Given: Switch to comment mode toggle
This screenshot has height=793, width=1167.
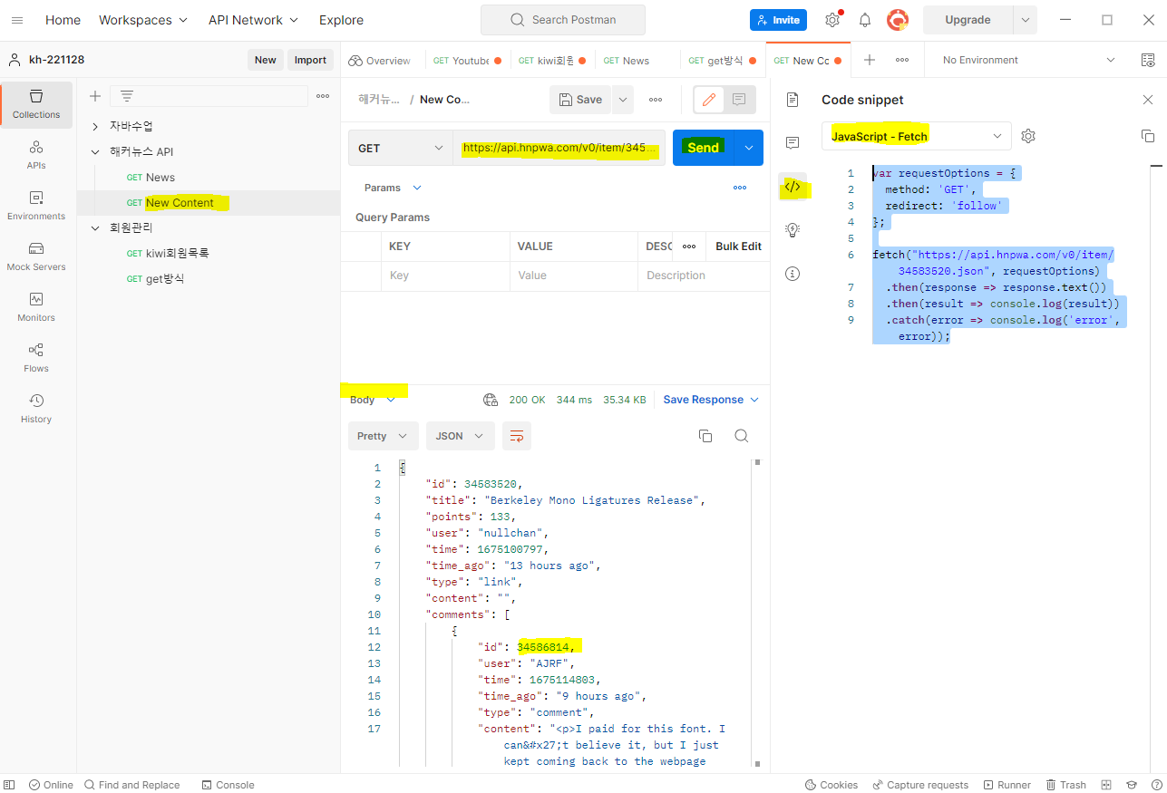Looking at the screenshot, I should tap(739, 100).
